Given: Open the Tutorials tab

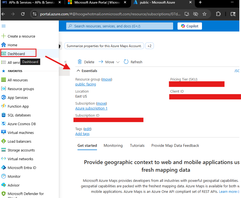Looking at the screenshot, I should tap(137, 145).
